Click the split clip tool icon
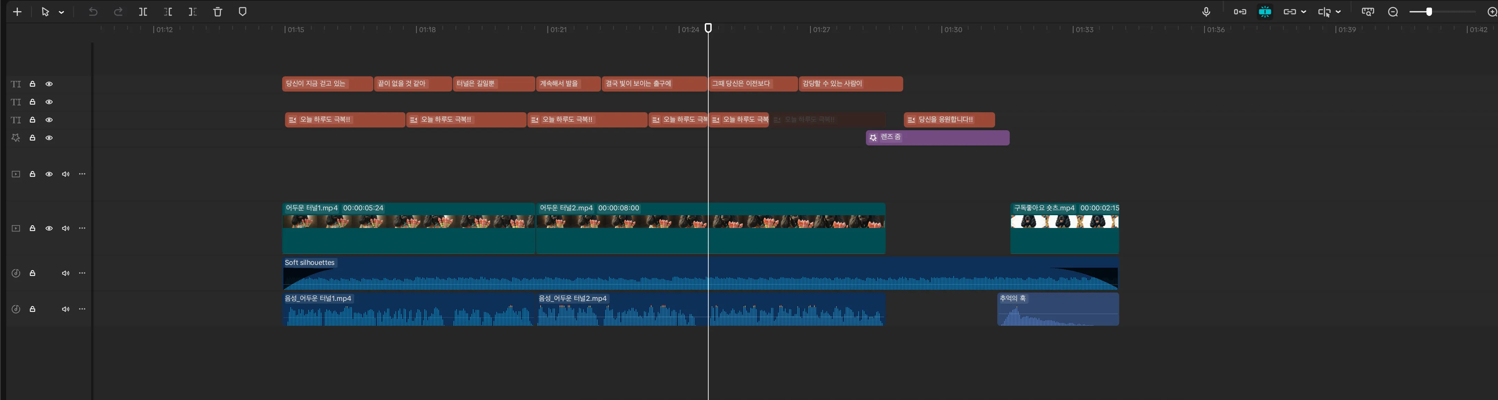This screenshot has width=1498, height=400. click(x=143, y=12)
